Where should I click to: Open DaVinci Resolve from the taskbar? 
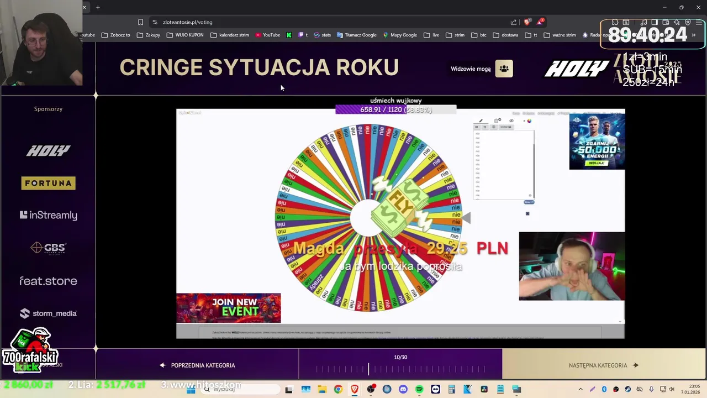tap(484, 389)
